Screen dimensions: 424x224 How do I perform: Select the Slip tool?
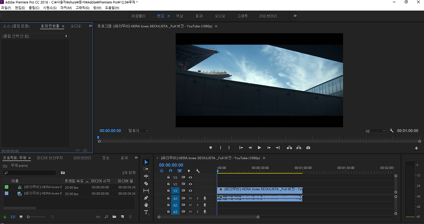[146, 190]
